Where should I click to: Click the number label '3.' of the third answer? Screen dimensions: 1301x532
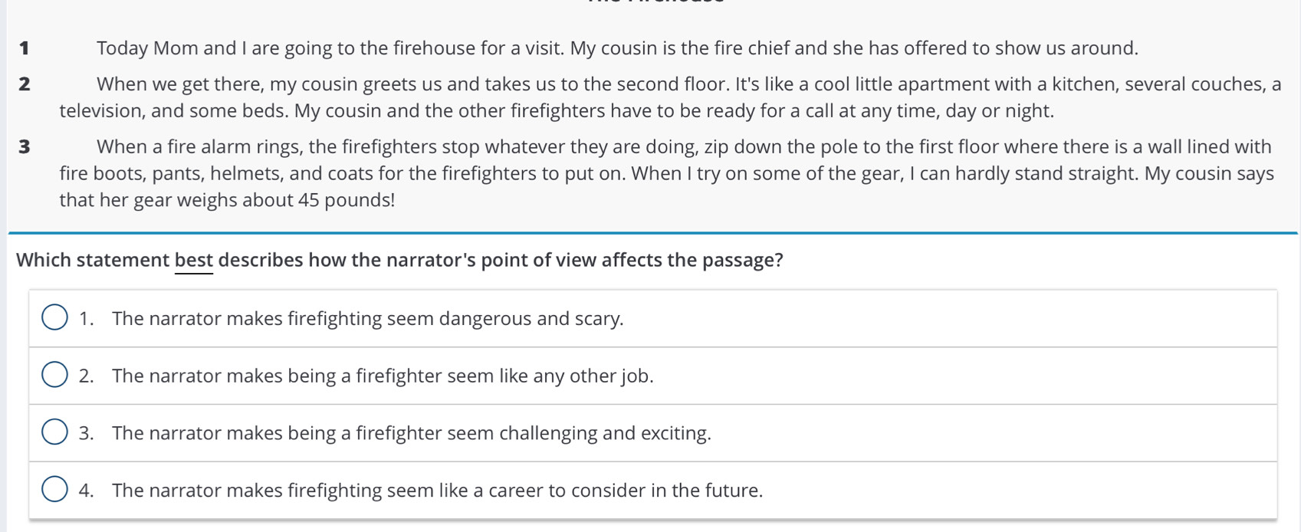86,433
